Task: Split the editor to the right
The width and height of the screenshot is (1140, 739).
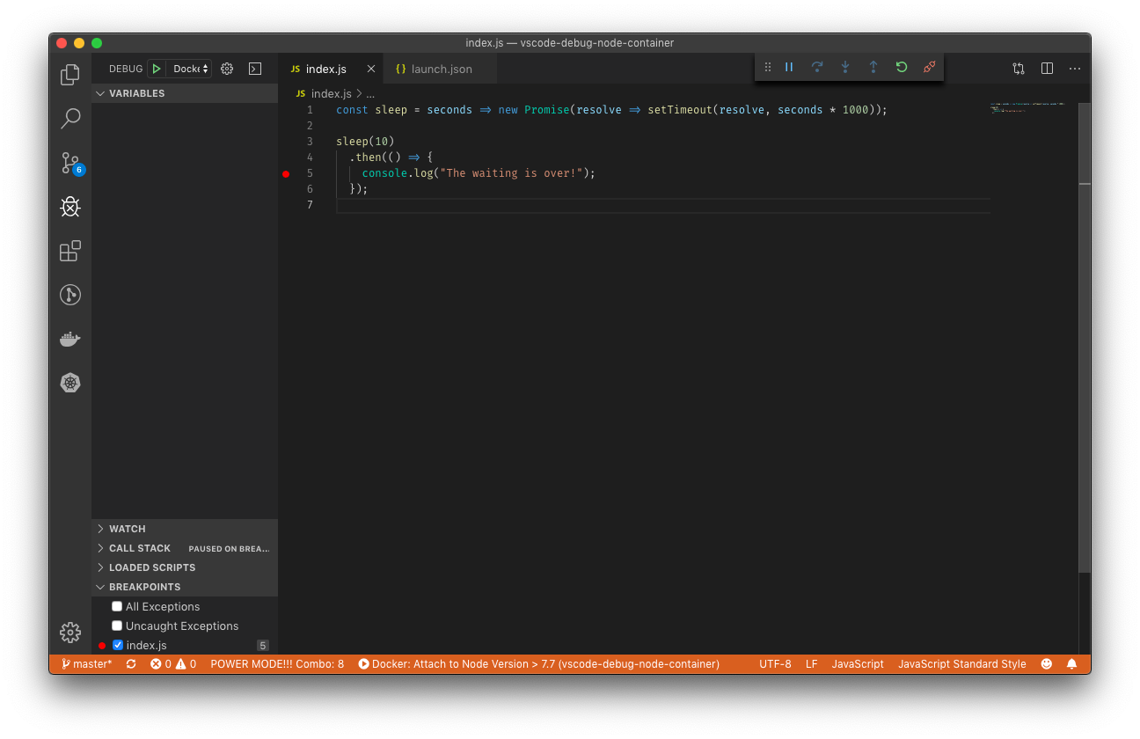Action: [x=1047, y=69]
